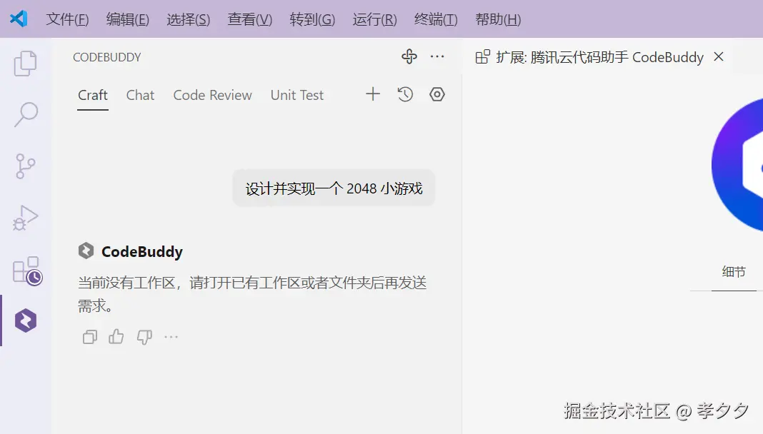This screenshot has width=763, height=434.
Task: Click the CodeBuddy extension logo image
Action: [737, 165]
